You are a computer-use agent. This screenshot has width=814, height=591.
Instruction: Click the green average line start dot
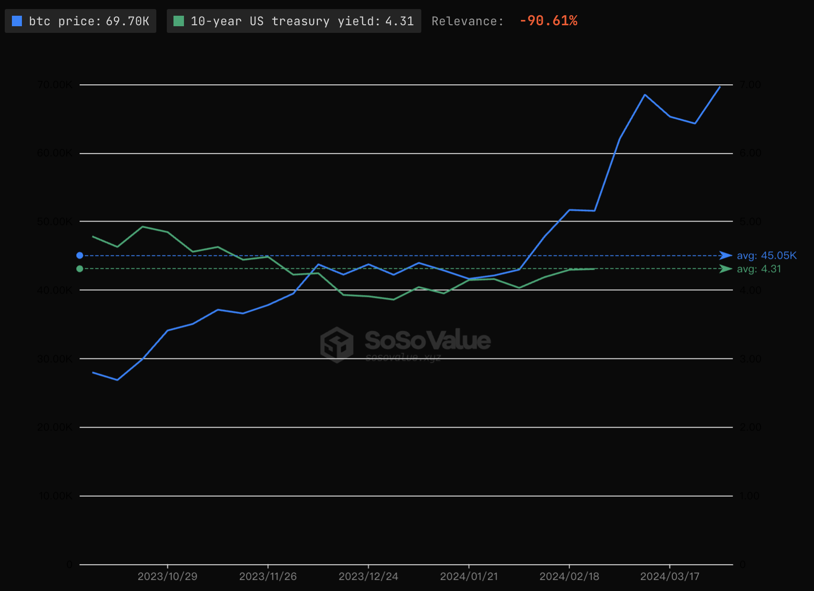point(80,269)
